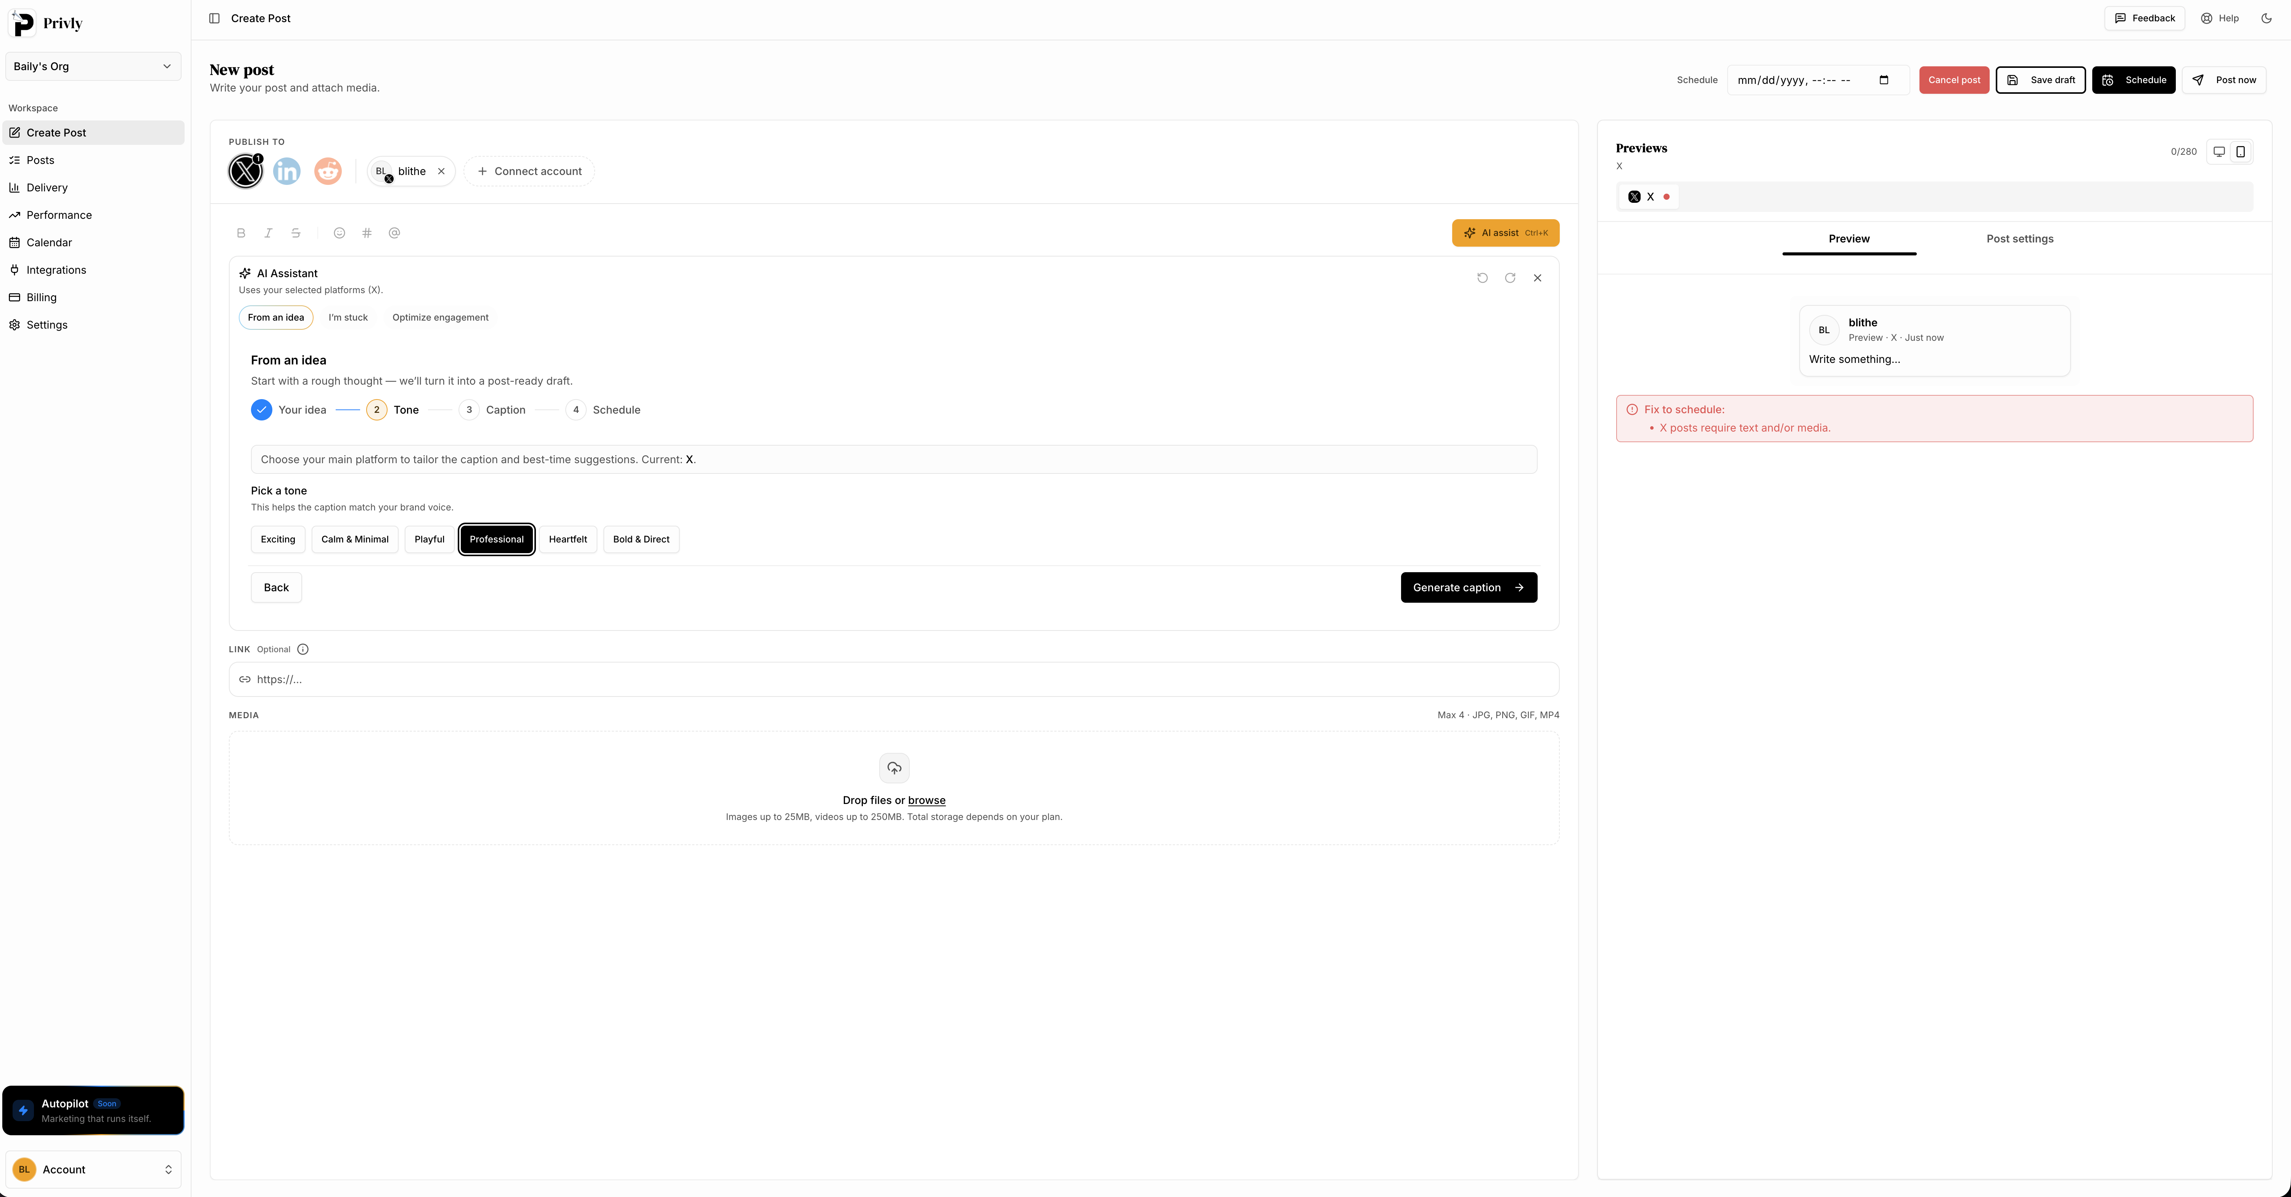This screenshot has height=1197, width=2291.
Task: Open the emoji picker
Action: click(x=339, y=233)
